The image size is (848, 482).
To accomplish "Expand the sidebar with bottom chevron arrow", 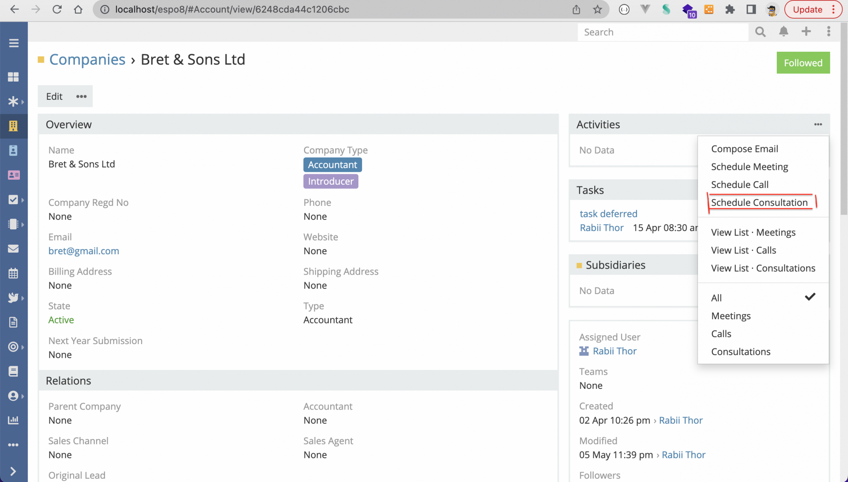I will click(x=13, y=471).
